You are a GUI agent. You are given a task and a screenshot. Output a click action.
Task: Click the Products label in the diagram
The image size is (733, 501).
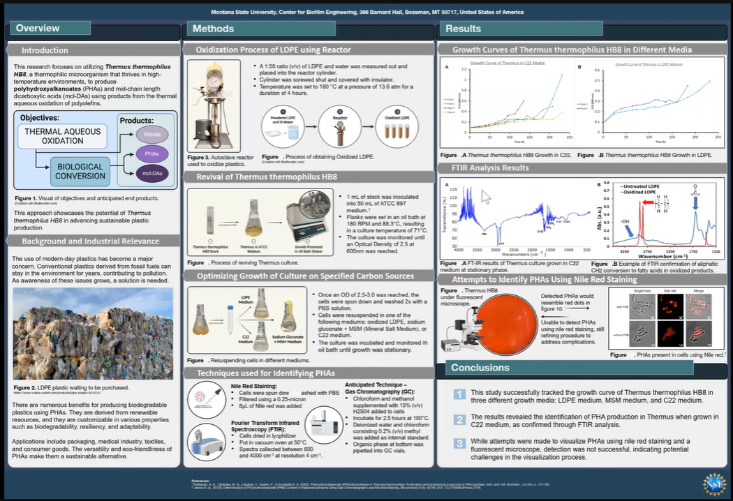(x=137, y=120)
